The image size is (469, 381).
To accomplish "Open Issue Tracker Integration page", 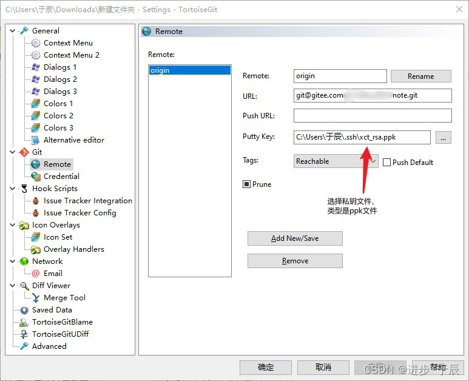I will (88, 201).
